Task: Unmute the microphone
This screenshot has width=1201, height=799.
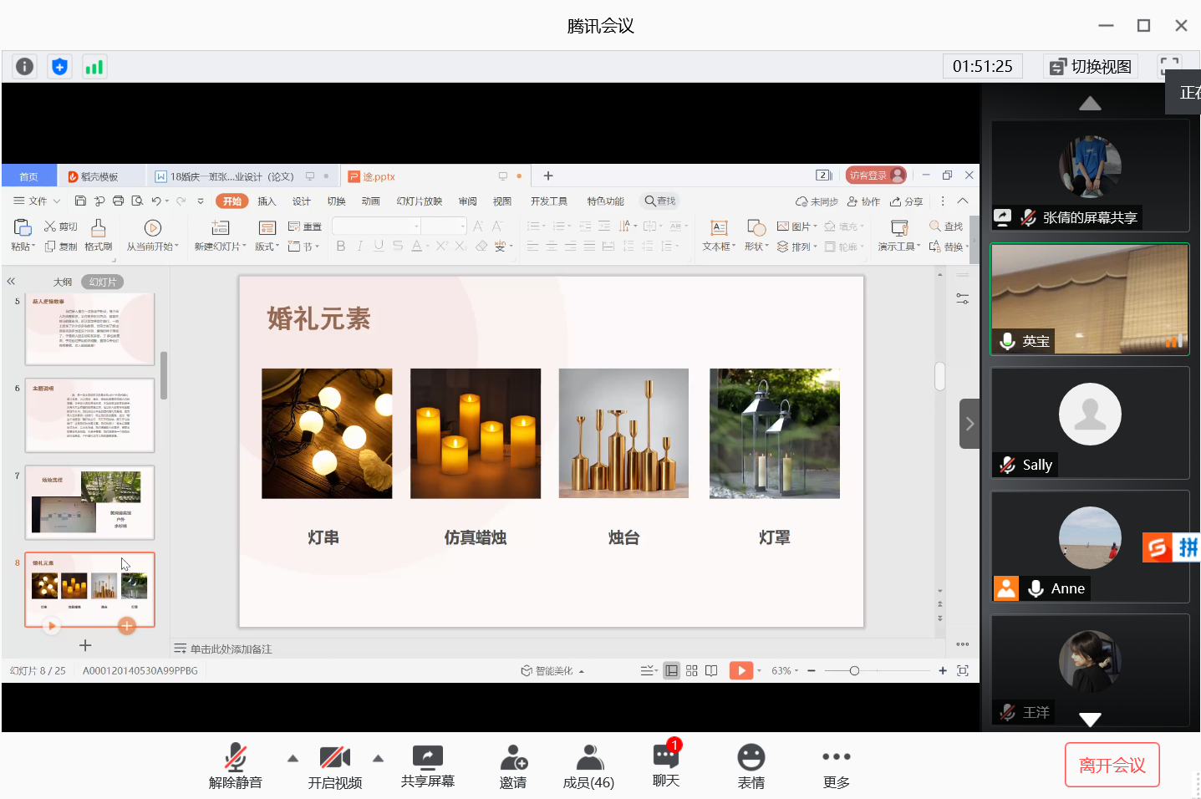Action: click(x=236, y=764)
